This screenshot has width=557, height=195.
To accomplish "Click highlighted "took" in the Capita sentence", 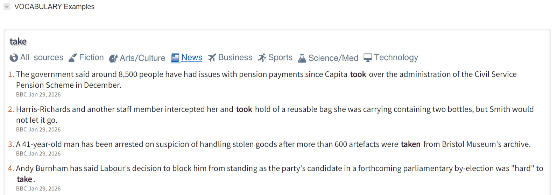I will pos(358,74).
